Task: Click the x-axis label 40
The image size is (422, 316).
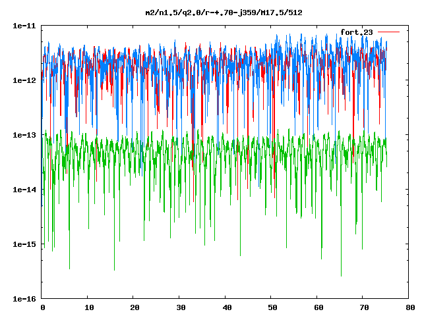Action: (x=227, y=307)
